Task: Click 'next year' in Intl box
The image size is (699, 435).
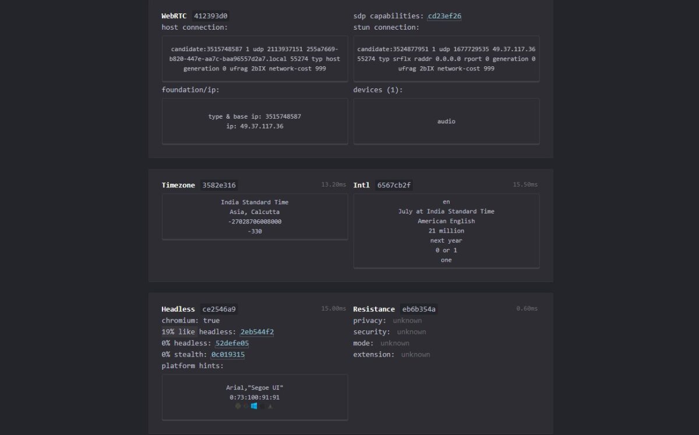Action: point(446,241)
